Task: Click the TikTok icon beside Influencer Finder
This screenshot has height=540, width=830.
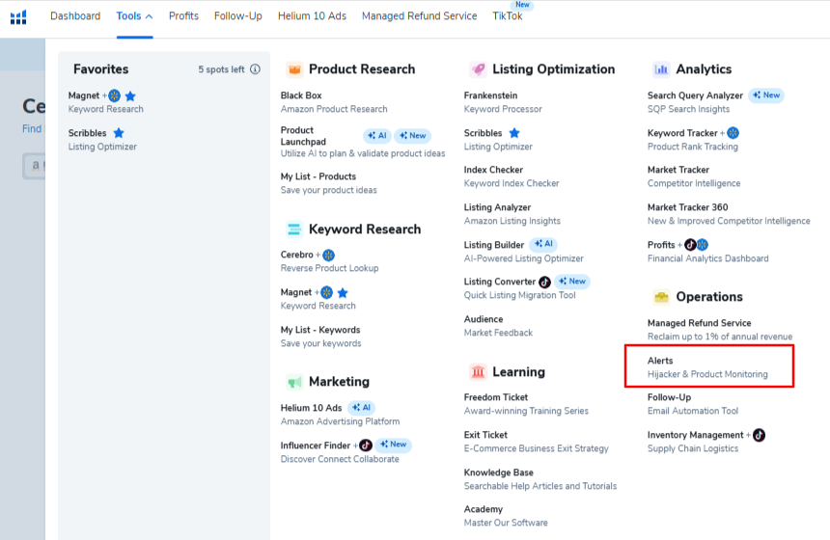Action: click(x=366, y=445)
